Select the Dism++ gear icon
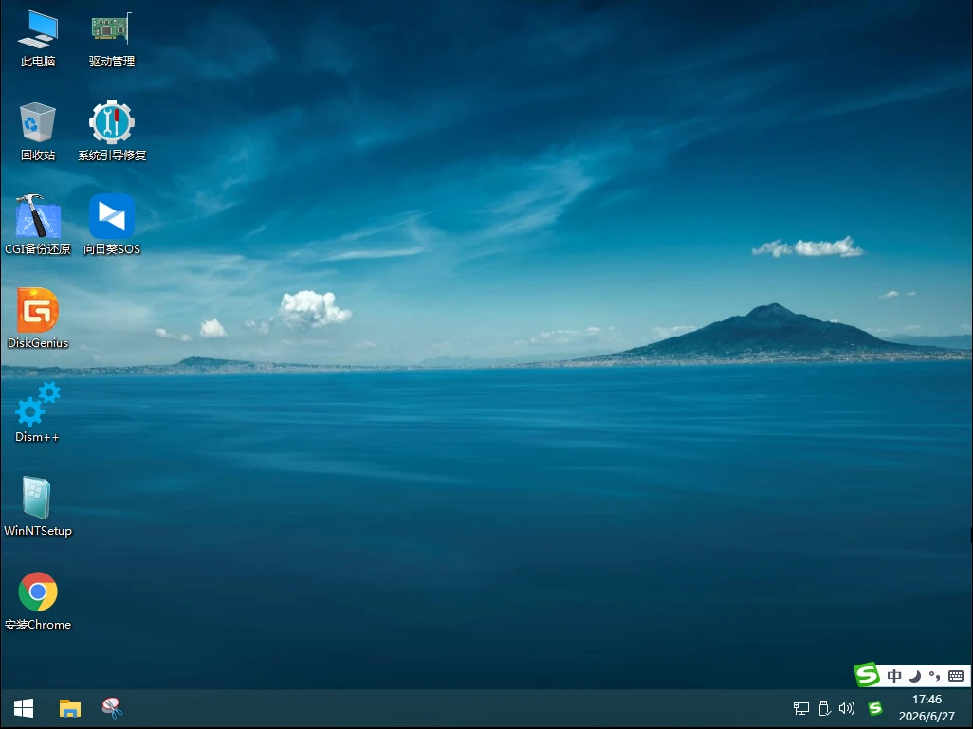Viewport: 973px width, 729px height. (37, 412)
